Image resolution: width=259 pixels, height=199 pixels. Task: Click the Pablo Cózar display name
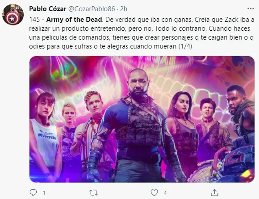48,9
